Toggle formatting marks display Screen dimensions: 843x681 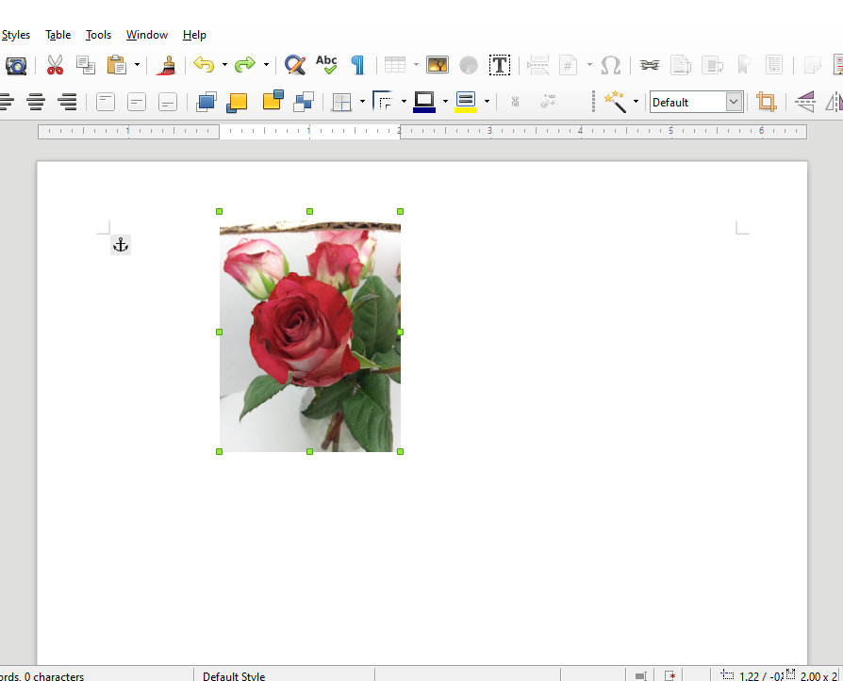[x=357, y=65]
